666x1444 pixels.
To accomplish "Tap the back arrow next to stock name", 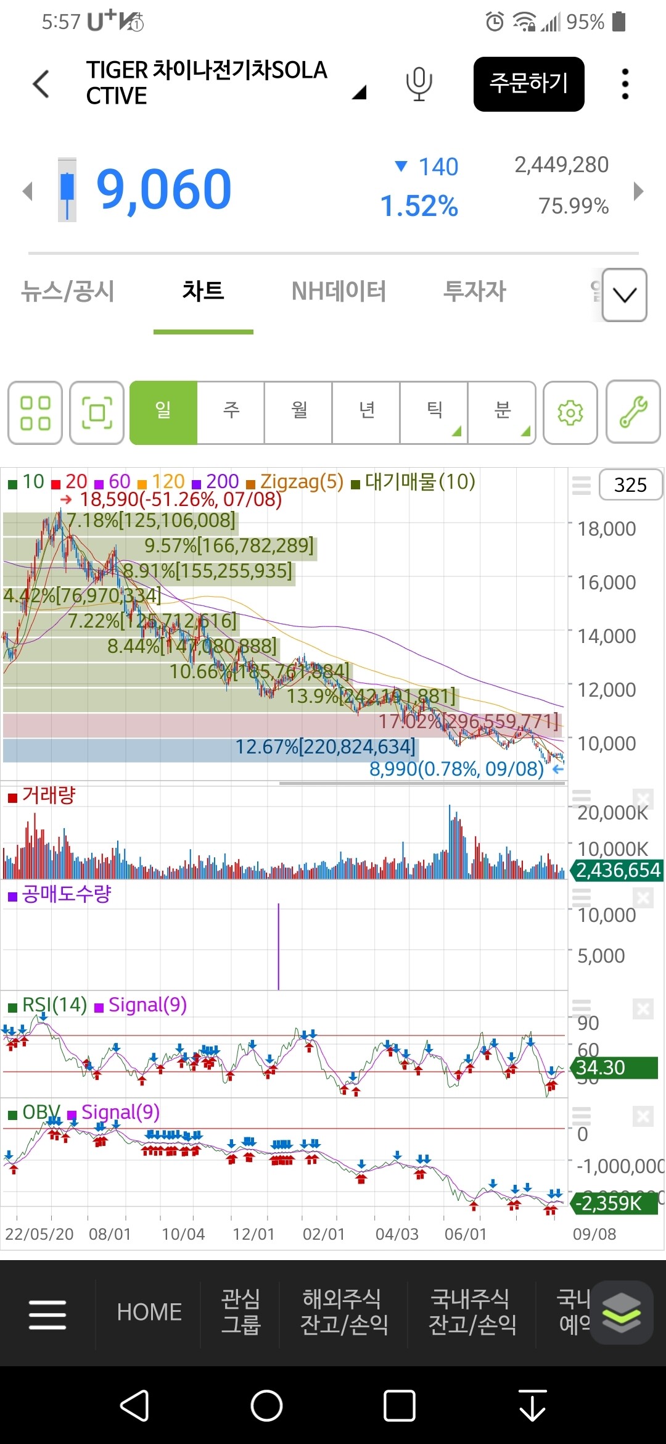I will [x=41, y=84].
